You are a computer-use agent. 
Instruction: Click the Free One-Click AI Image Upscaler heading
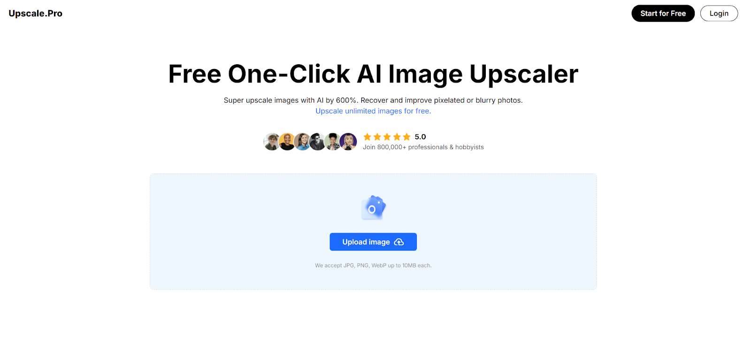(373, 74)
